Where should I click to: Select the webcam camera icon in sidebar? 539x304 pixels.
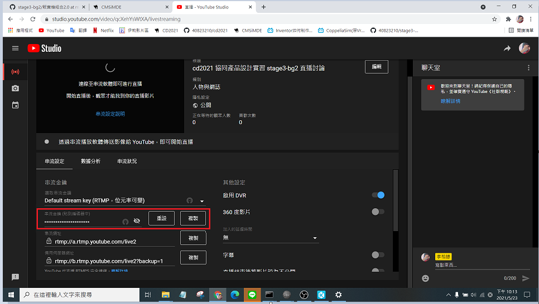tap(15, 89)
